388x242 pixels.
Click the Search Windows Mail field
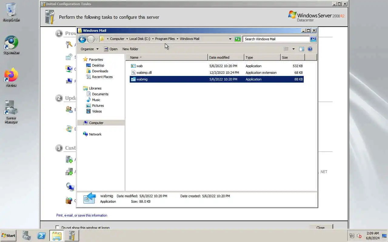[276, 39]
